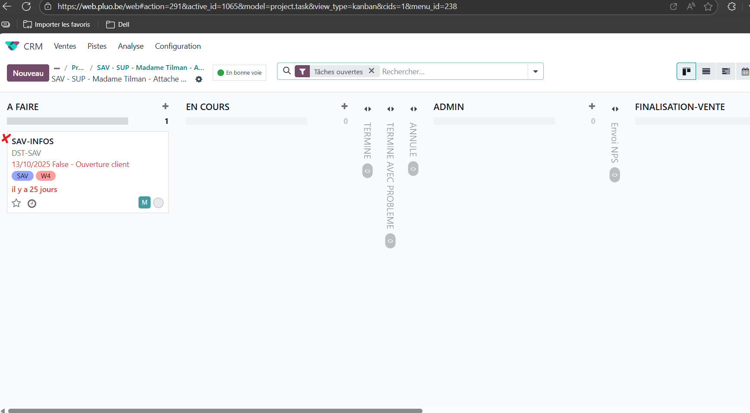Expand the search options dropdown arrow
The width and height of the screenshot is (750, 413).
(x=536, y=72)
